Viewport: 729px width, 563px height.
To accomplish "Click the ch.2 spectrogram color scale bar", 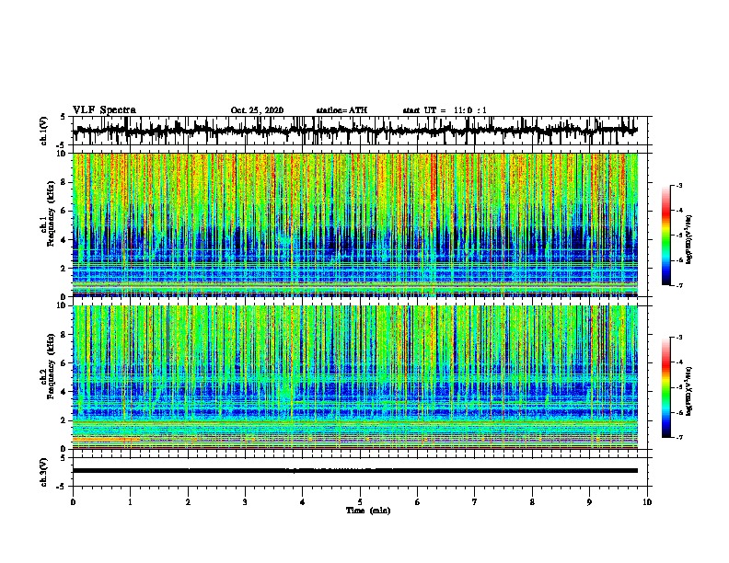I will pyautogui.click(x=666, y=387).
